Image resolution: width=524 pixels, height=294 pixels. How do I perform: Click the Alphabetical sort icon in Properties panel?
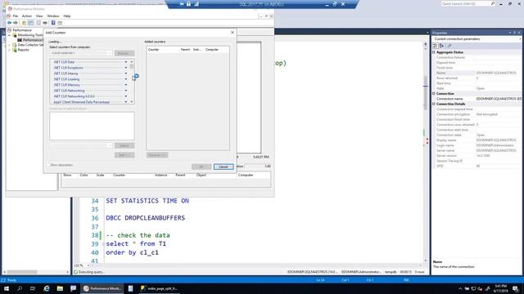pos(442,46)
